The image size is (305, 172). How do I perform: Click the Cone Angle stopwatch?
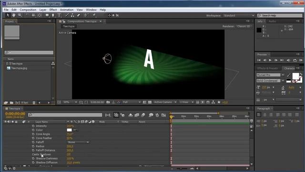coord(33,134)
